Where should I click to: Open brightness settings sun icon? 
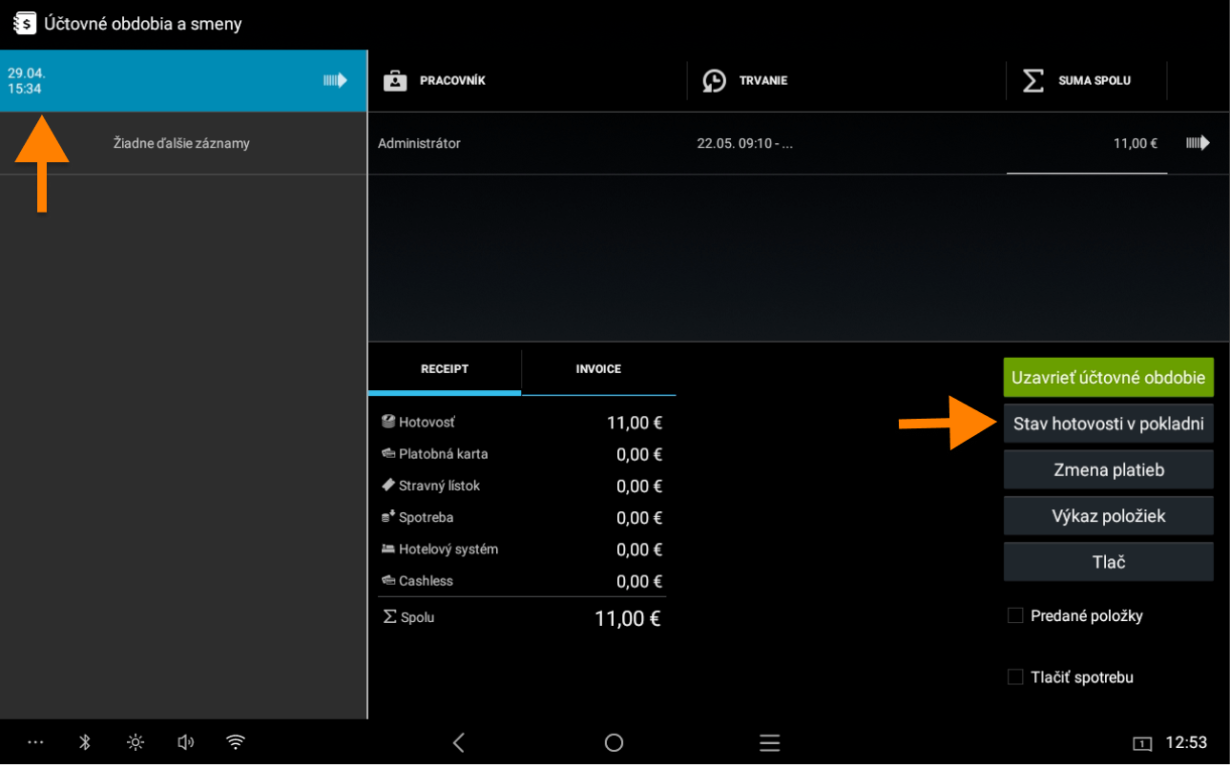[x=136, y=742]
